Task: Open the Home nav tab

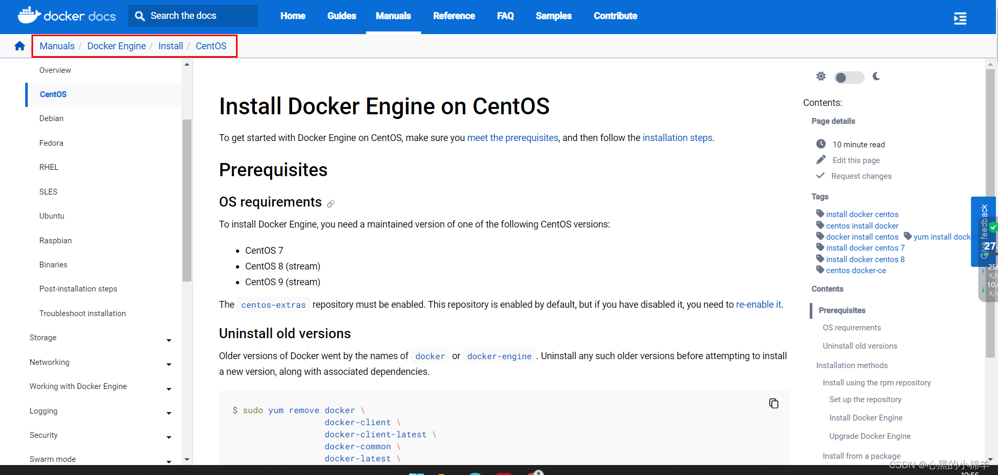Action: pos(293,16)
